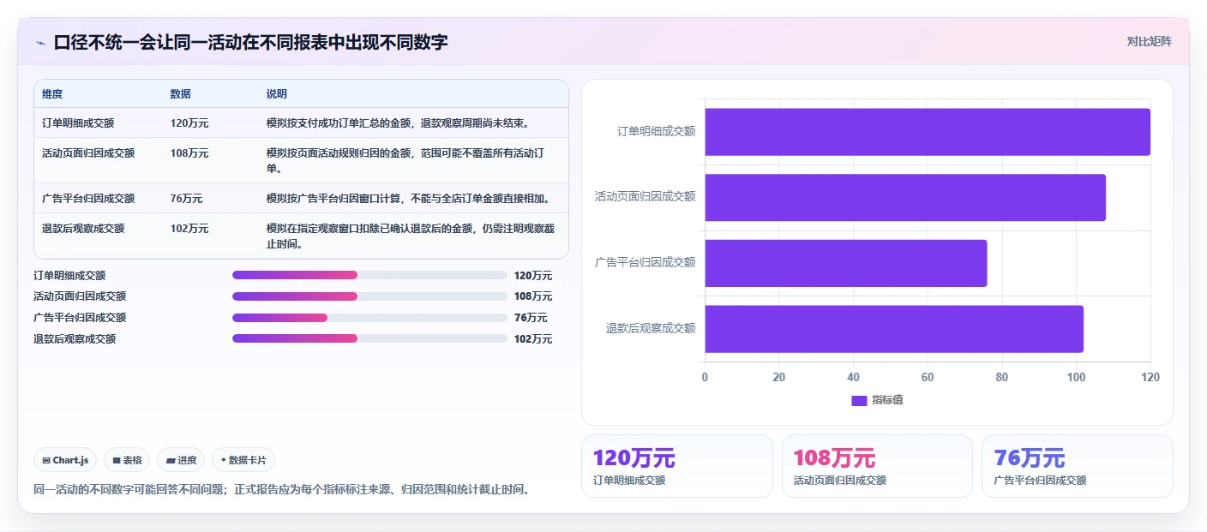Open the 108万元 活动页面归因成交额 data card
The height and width of the screenshot is (532, 1207).
(x=877, y=466)
